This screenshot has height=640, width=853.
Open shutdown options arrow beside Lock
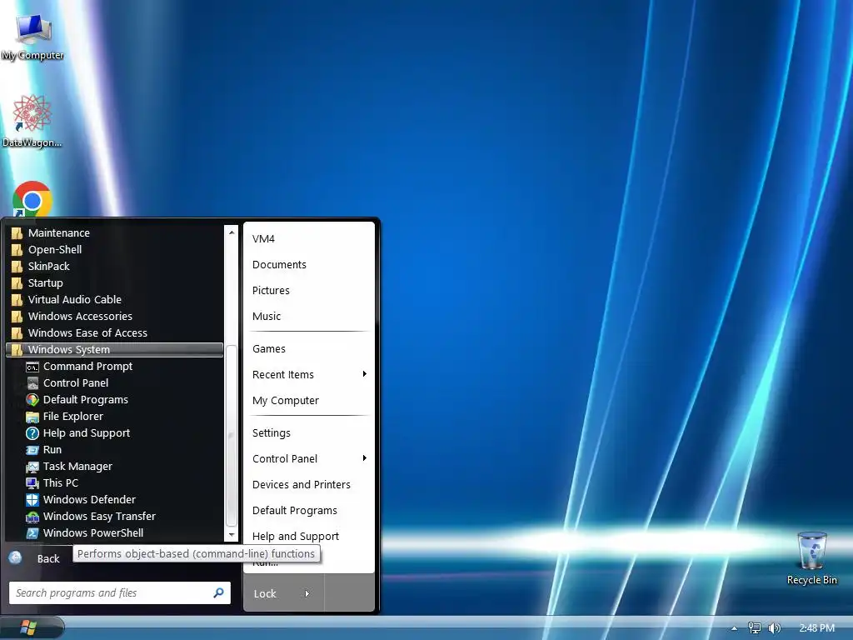tap(307, 593)
